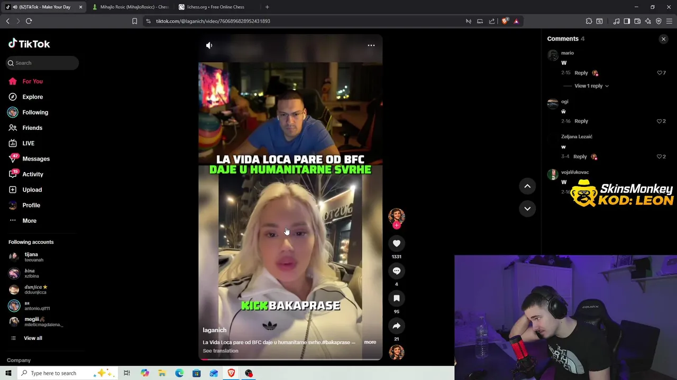This screenshot has height=380, width=677.
Task: Open Brave Shields lion icon
Action: 505,21
